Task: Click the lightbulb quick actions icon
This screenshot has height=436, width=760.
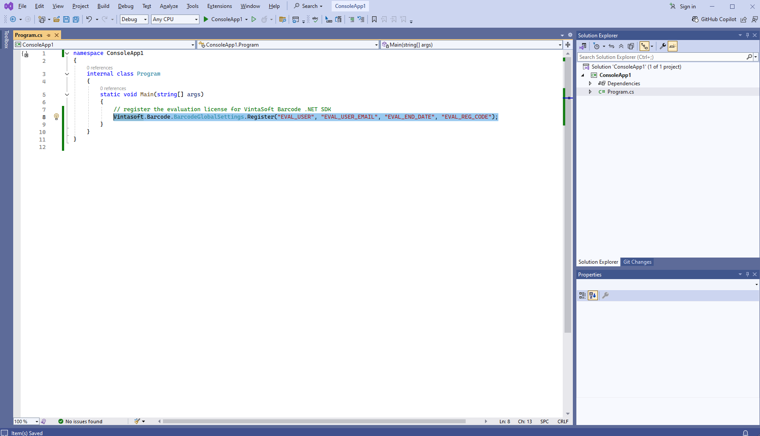Action: [x=56, y=117]
